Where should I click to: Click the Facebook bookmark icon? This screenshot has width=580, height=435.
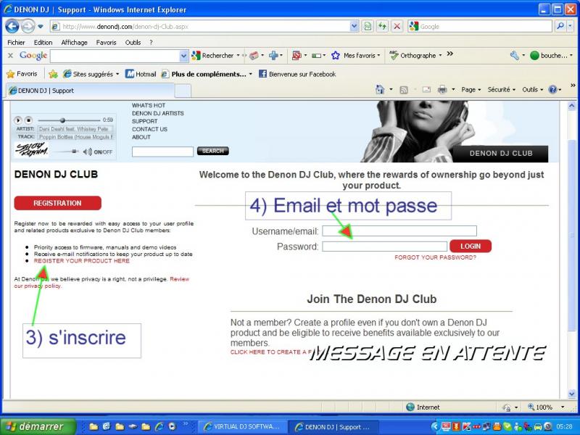(x=262, y=74)
